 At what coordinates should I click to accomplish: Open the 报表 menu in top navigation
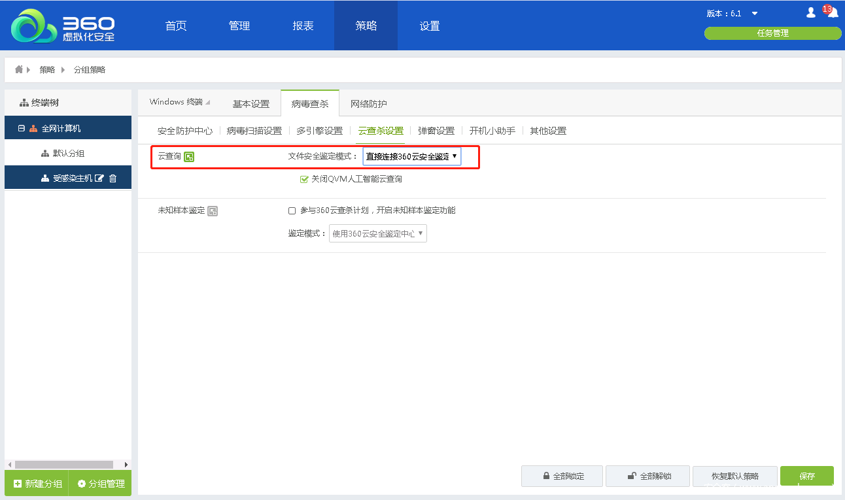tap(303, 26)
